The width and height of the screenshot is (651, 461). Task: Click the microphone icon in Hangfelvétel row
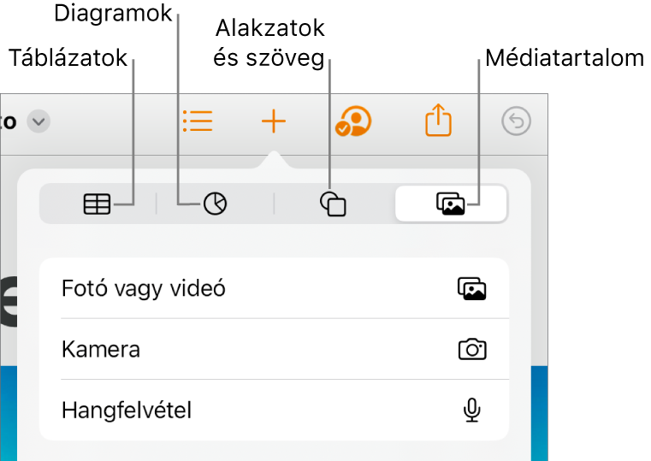tap(472, 410)
